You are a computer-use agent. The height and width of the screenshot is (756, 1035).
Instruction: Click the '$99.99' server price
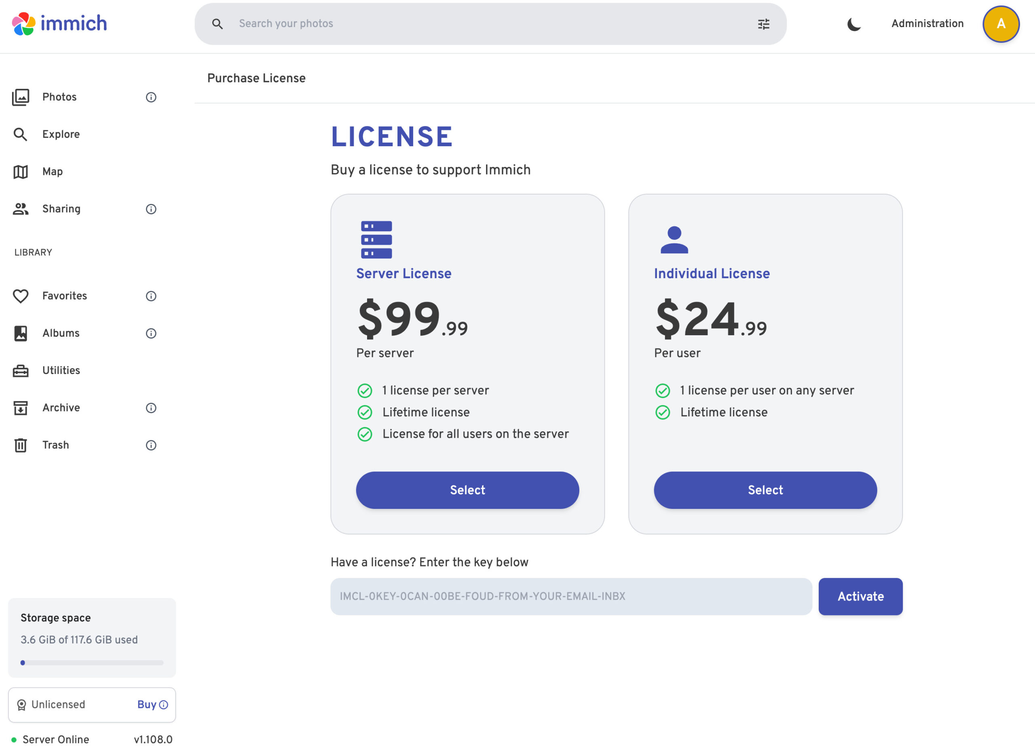click(x=412, y=319)
